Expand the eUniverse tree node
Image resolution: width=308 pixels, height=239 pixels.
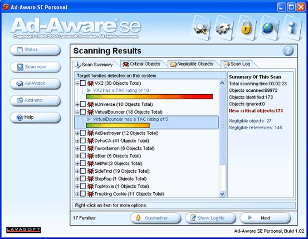pos(77,105)
